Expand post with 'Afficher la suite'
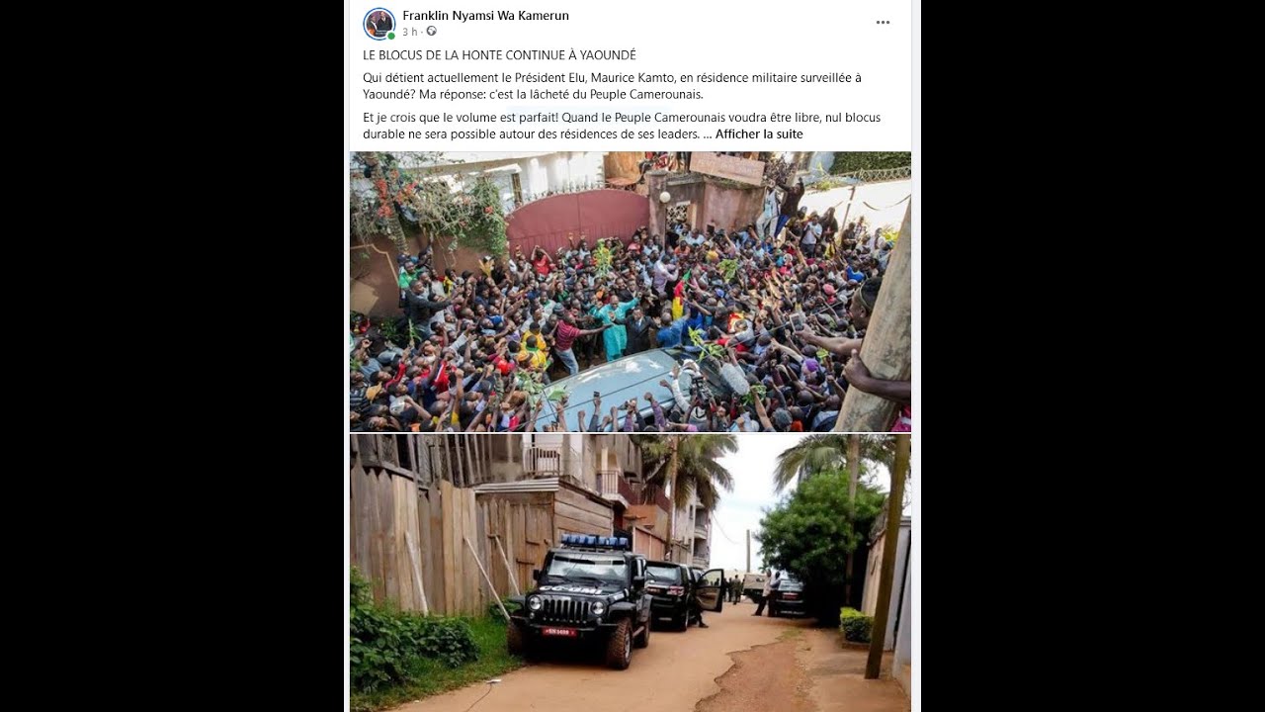The width and height of the screenshot is (1265, 712). tap(759, 134)
